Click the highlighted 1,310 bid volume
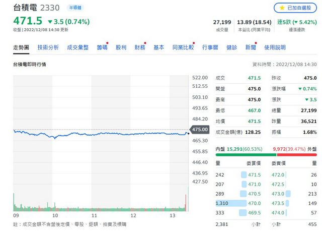Image resolution: width=322 pixels, height=231 pixels. click(x=222, y=203)
